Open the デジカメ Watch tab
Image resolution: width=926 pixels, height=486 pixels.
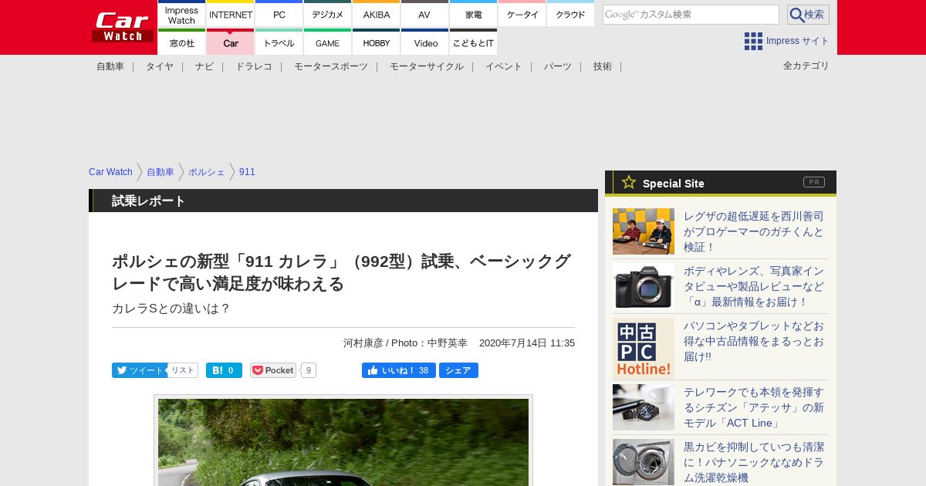coord(328,14)
